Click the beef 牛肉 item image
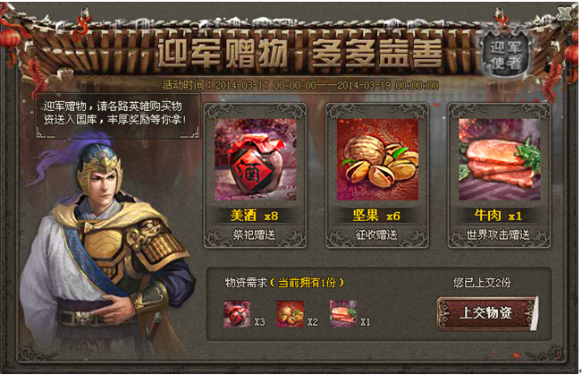582x375 pixels. (499, 159)
